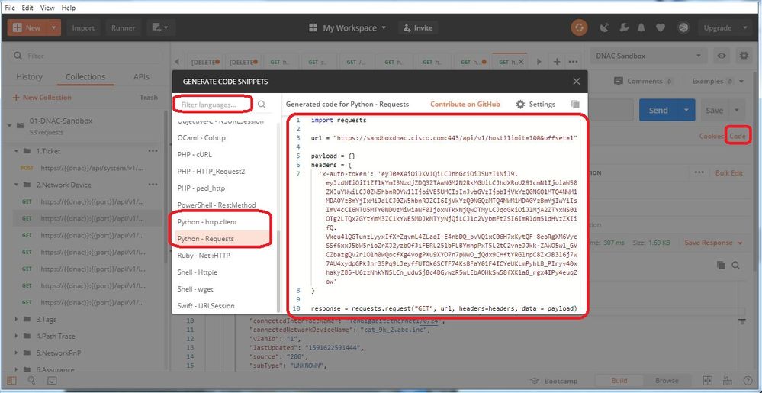The width and height of the screenshot is (762, 393).
Task: Click the Invite button
Action: click(417, 27)
